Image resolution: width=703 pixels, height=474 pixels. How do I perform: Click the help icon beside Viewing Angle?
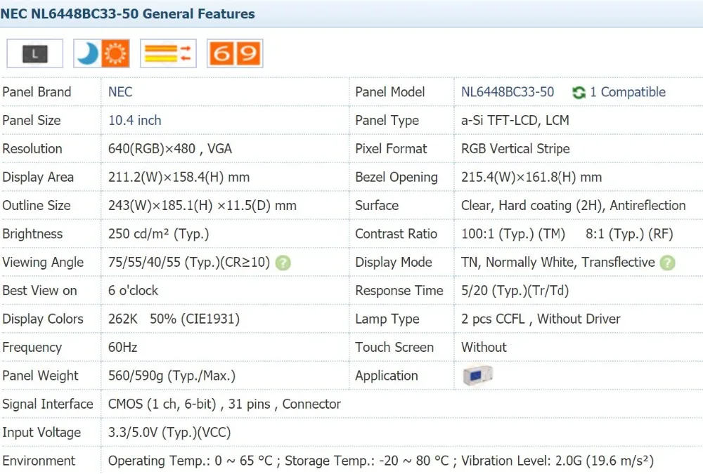[283, 263]
